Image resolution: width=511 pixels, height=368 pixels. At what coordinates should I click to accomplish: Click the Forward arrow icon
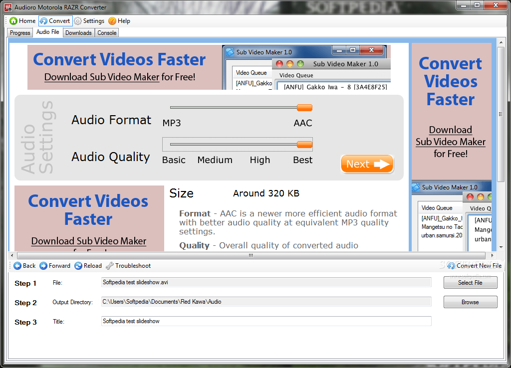(x=43, y=266)
